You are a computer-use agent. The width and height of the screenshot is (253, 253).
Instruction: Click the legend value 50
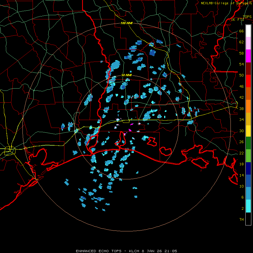point(241,75)
